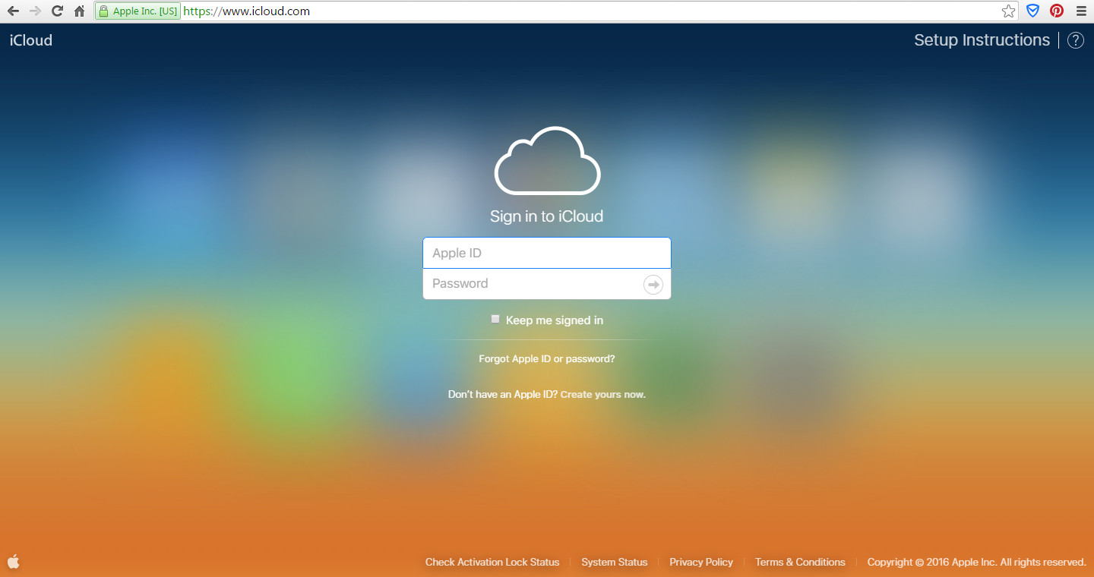
Task: Focus the Password field
Action: (x=547, y=284)
